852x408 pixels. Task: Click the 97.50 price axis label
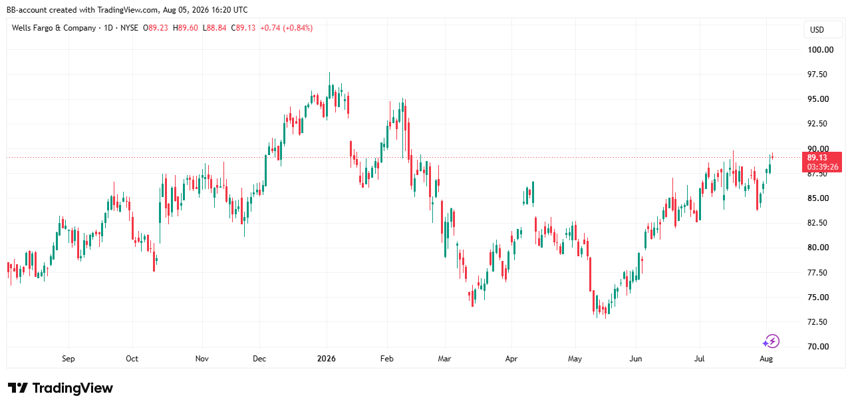click(817, 75)
